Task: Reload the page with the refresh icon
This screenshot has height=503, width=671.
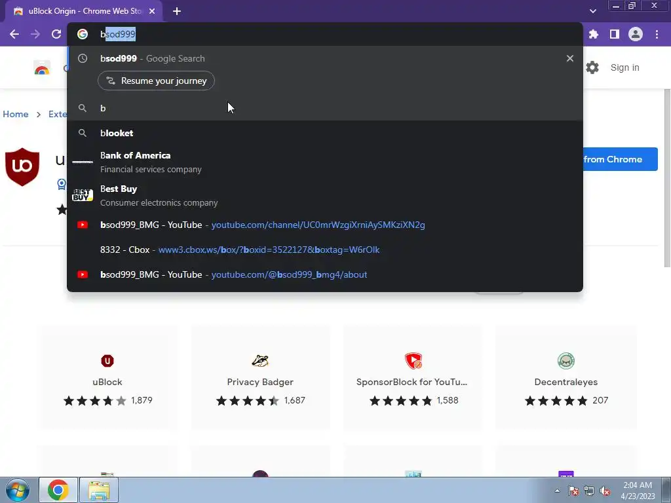Action: pyautogui.click(x=56, y=34)
